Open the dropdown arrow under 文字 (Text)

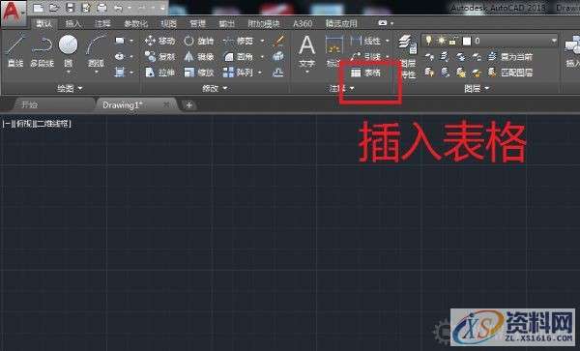coord(307,72)
